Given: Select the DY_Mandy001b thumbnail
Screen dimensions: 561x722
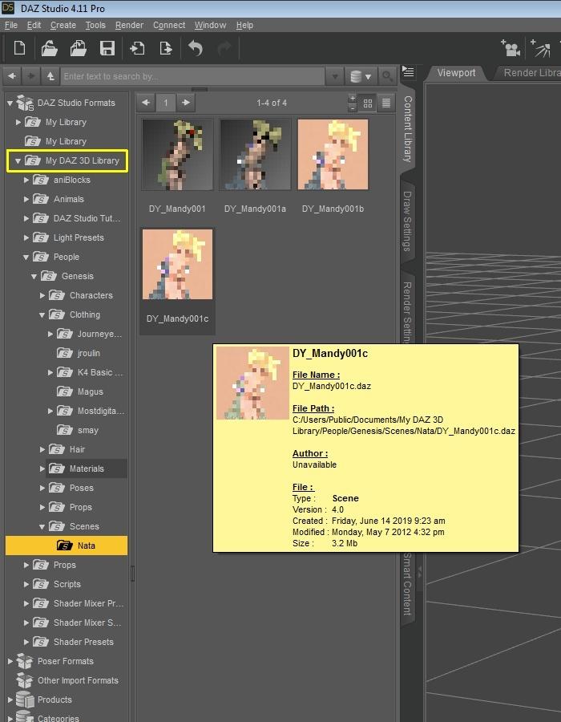Looking at the screenshot, I should (x=333, y=155).
